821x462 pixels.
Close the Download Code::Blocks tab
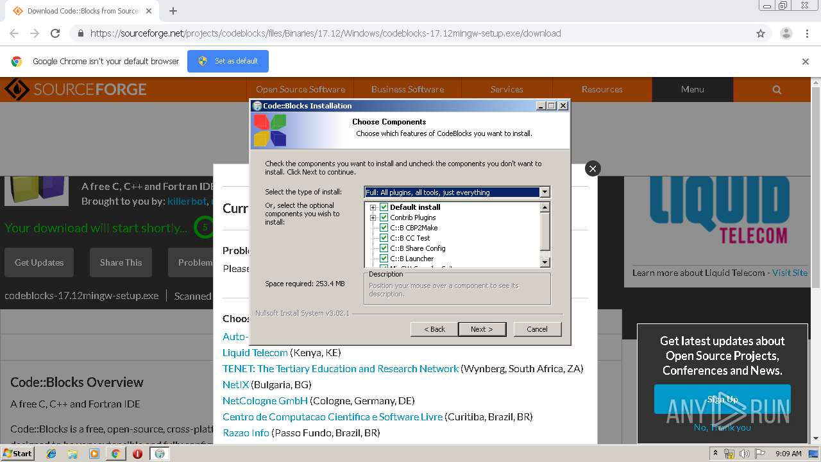(149, 11)
